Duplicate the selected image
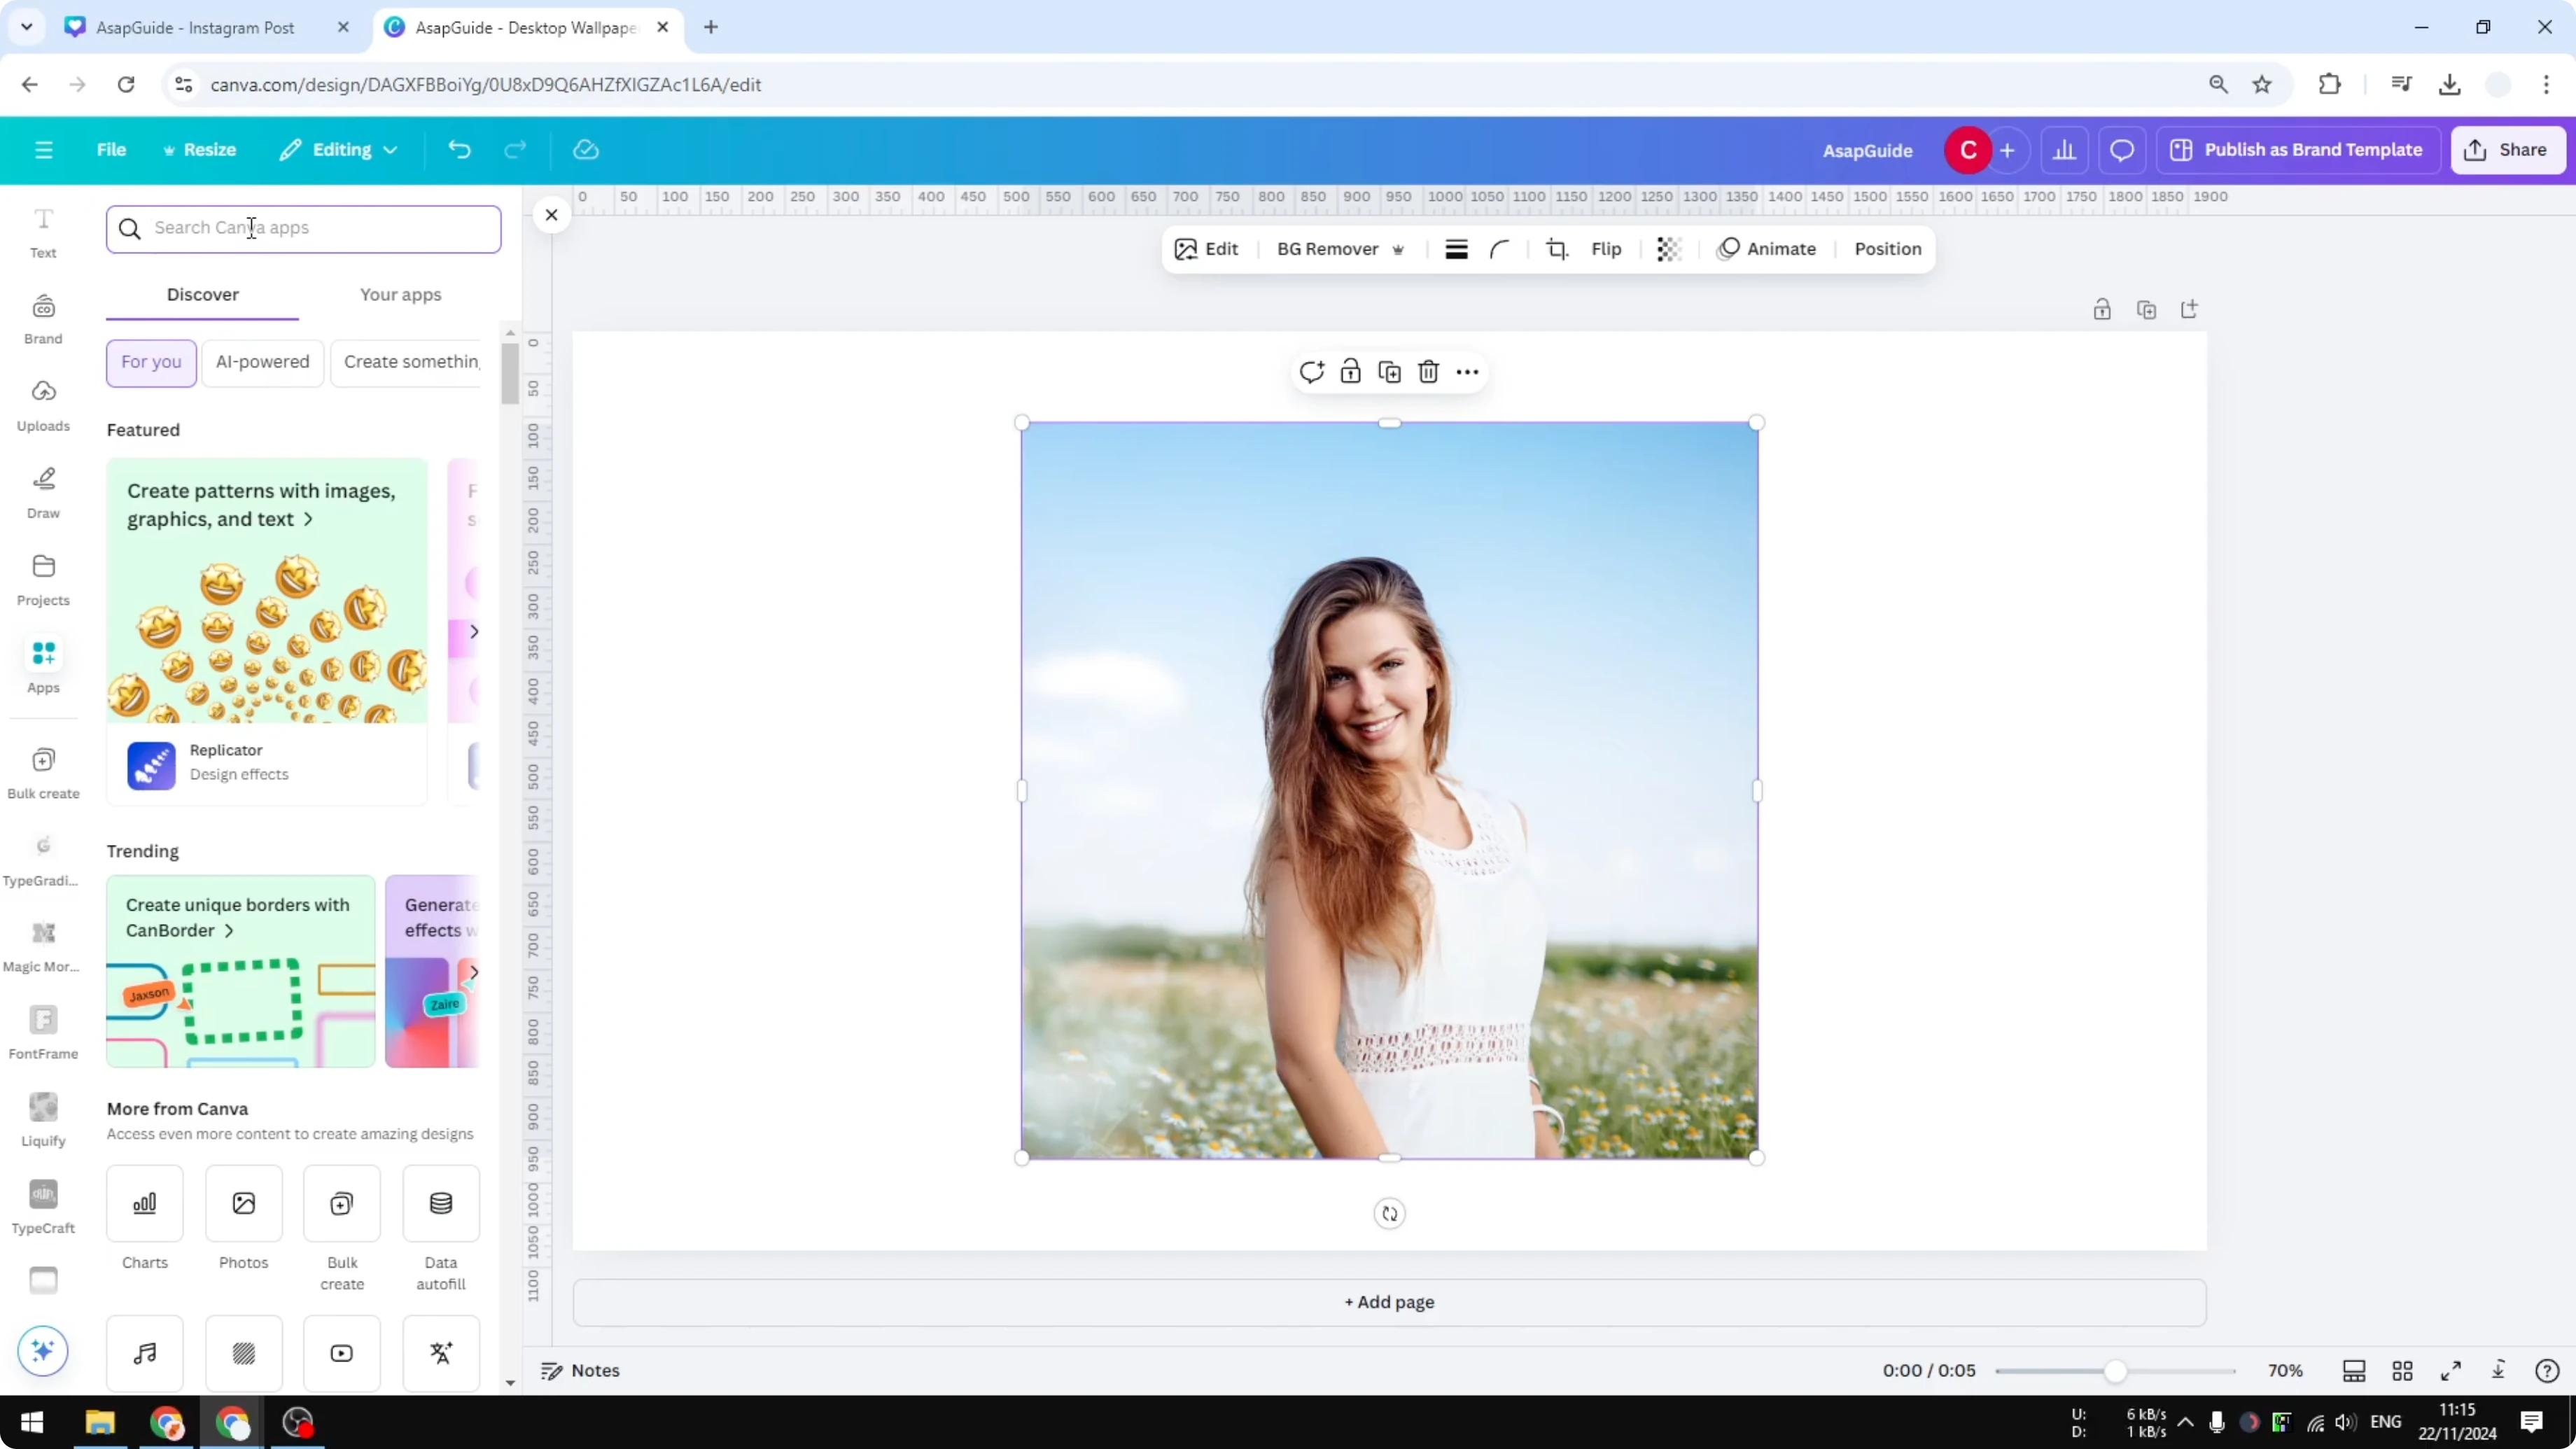The width and height of the screenshot is (2576, 1449). 1389,371
